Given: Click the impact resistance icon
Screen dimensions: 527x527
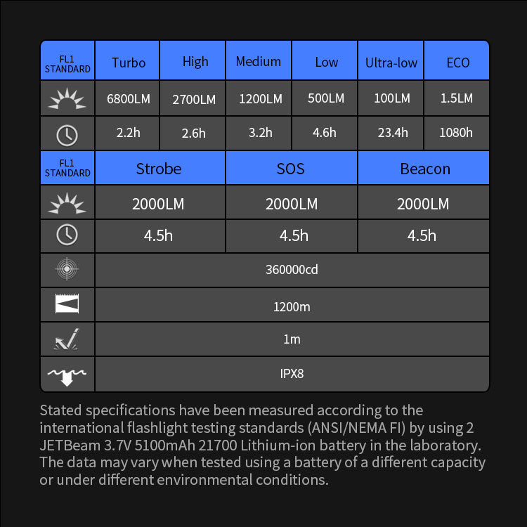Looking at the screenshot, I should point(67,339).
